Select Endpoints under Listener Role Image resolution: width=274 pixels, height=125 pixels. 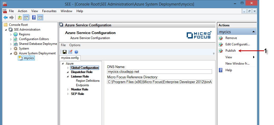tap(83, 85)
